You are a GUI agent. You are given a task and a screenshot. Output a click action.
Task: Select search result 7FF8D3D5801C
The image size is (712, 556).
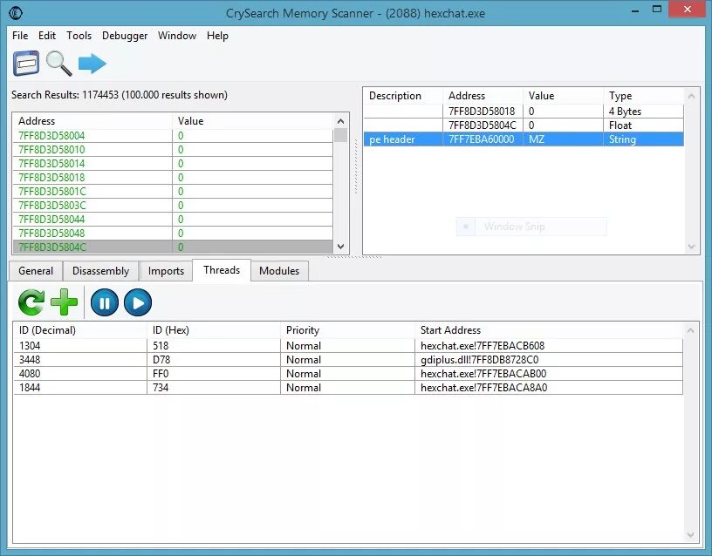pos(173,192)
